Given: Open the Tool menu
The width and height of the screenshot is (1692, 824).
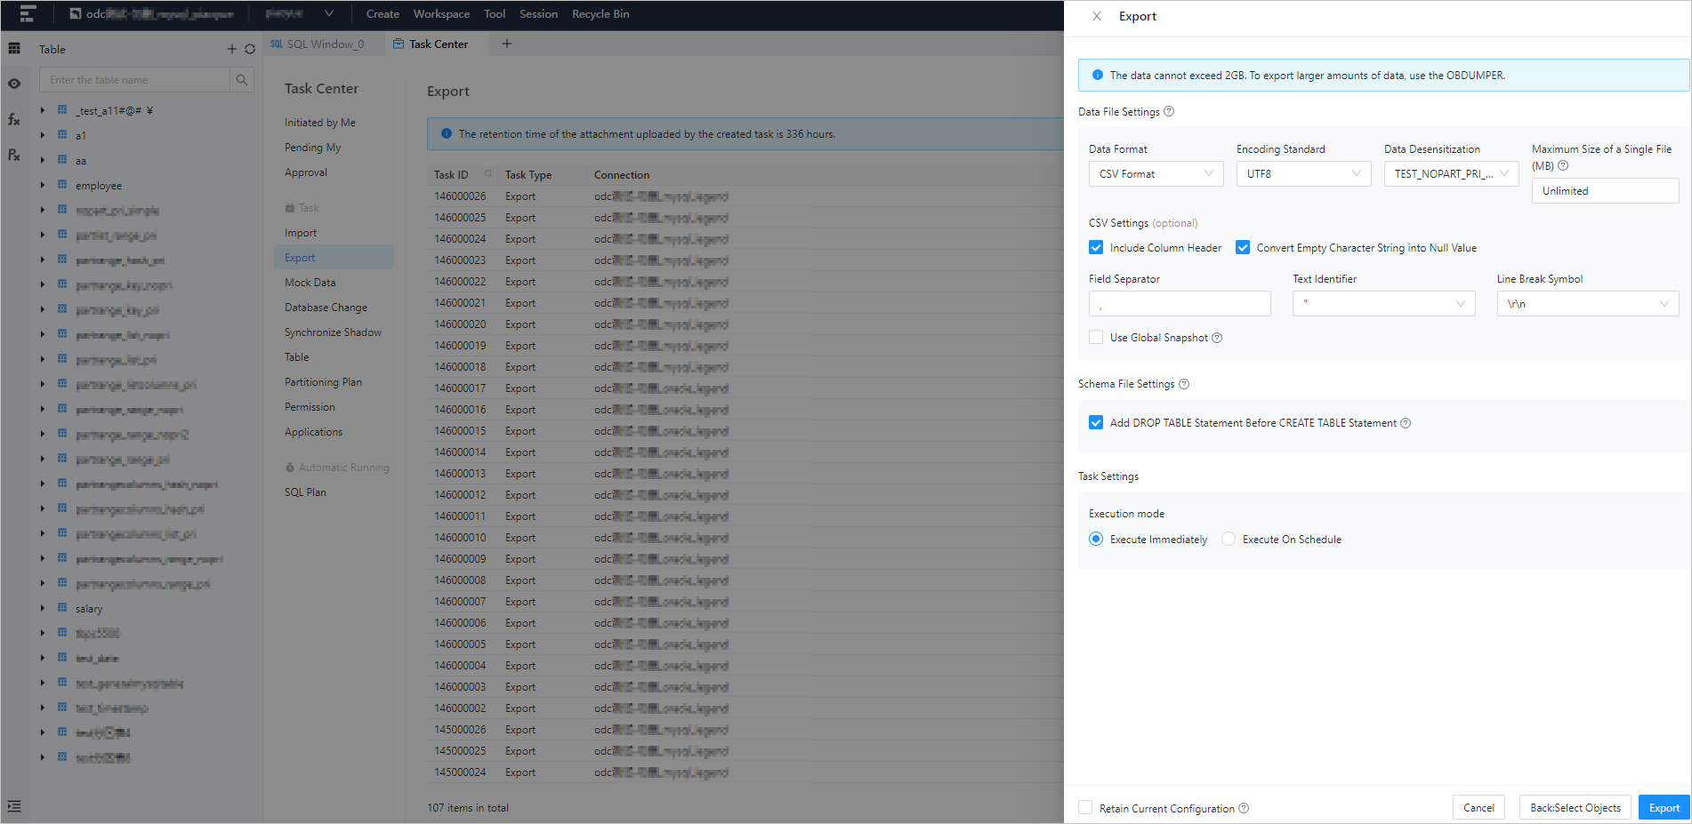Looking at the screenshot, I should 495,14.
